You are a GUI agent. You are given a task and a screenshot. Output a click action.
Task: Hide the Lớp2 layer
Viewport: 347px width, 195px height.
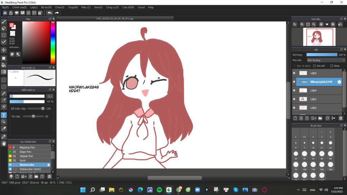294,108
